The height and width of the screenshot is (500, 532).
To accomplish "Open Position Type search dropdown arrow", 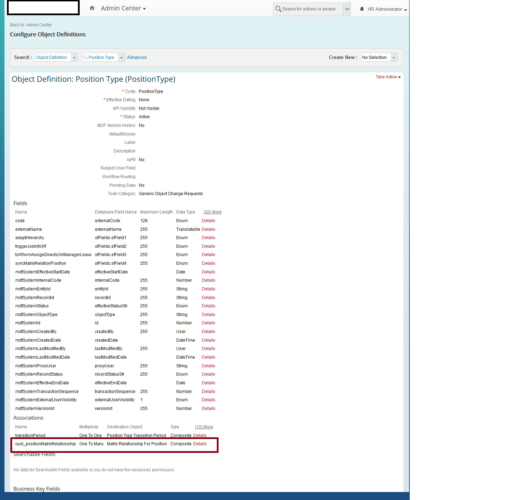I will pos(122,58).
